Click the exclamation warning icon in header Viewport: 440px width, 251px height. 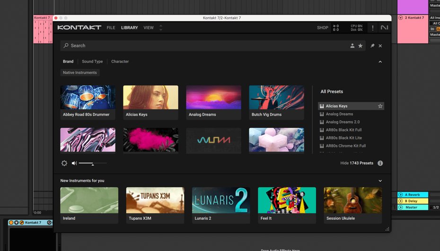pos(372,28)
